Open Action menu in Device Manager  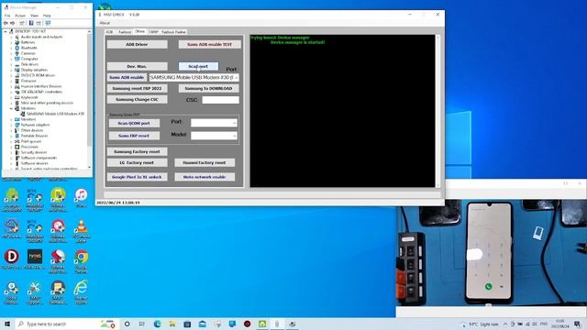click(x=20, y=16)
